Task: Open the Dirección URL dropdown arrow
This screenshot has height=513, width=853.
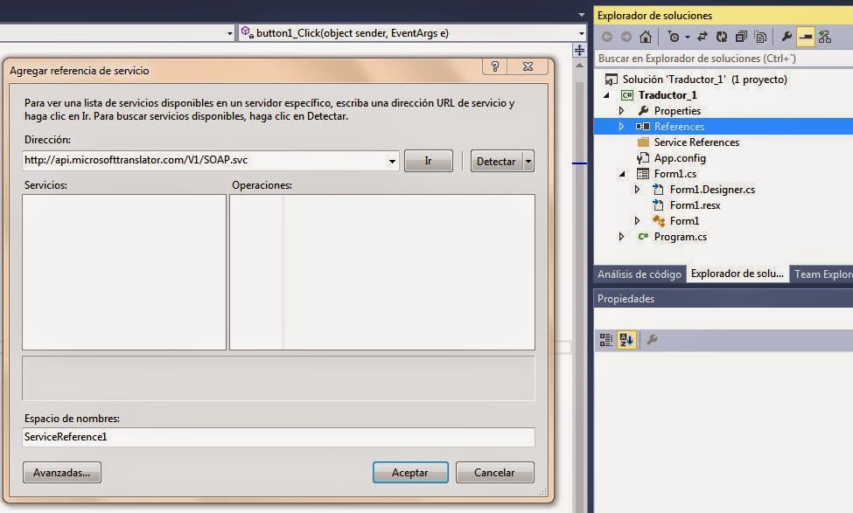Action: click(x=391, y=161)
